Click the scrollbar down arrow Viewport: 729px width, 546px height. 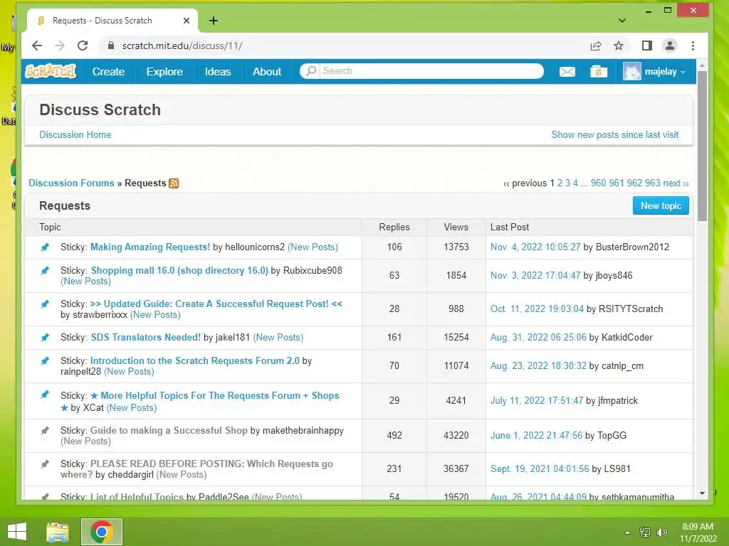click(702, 493)
